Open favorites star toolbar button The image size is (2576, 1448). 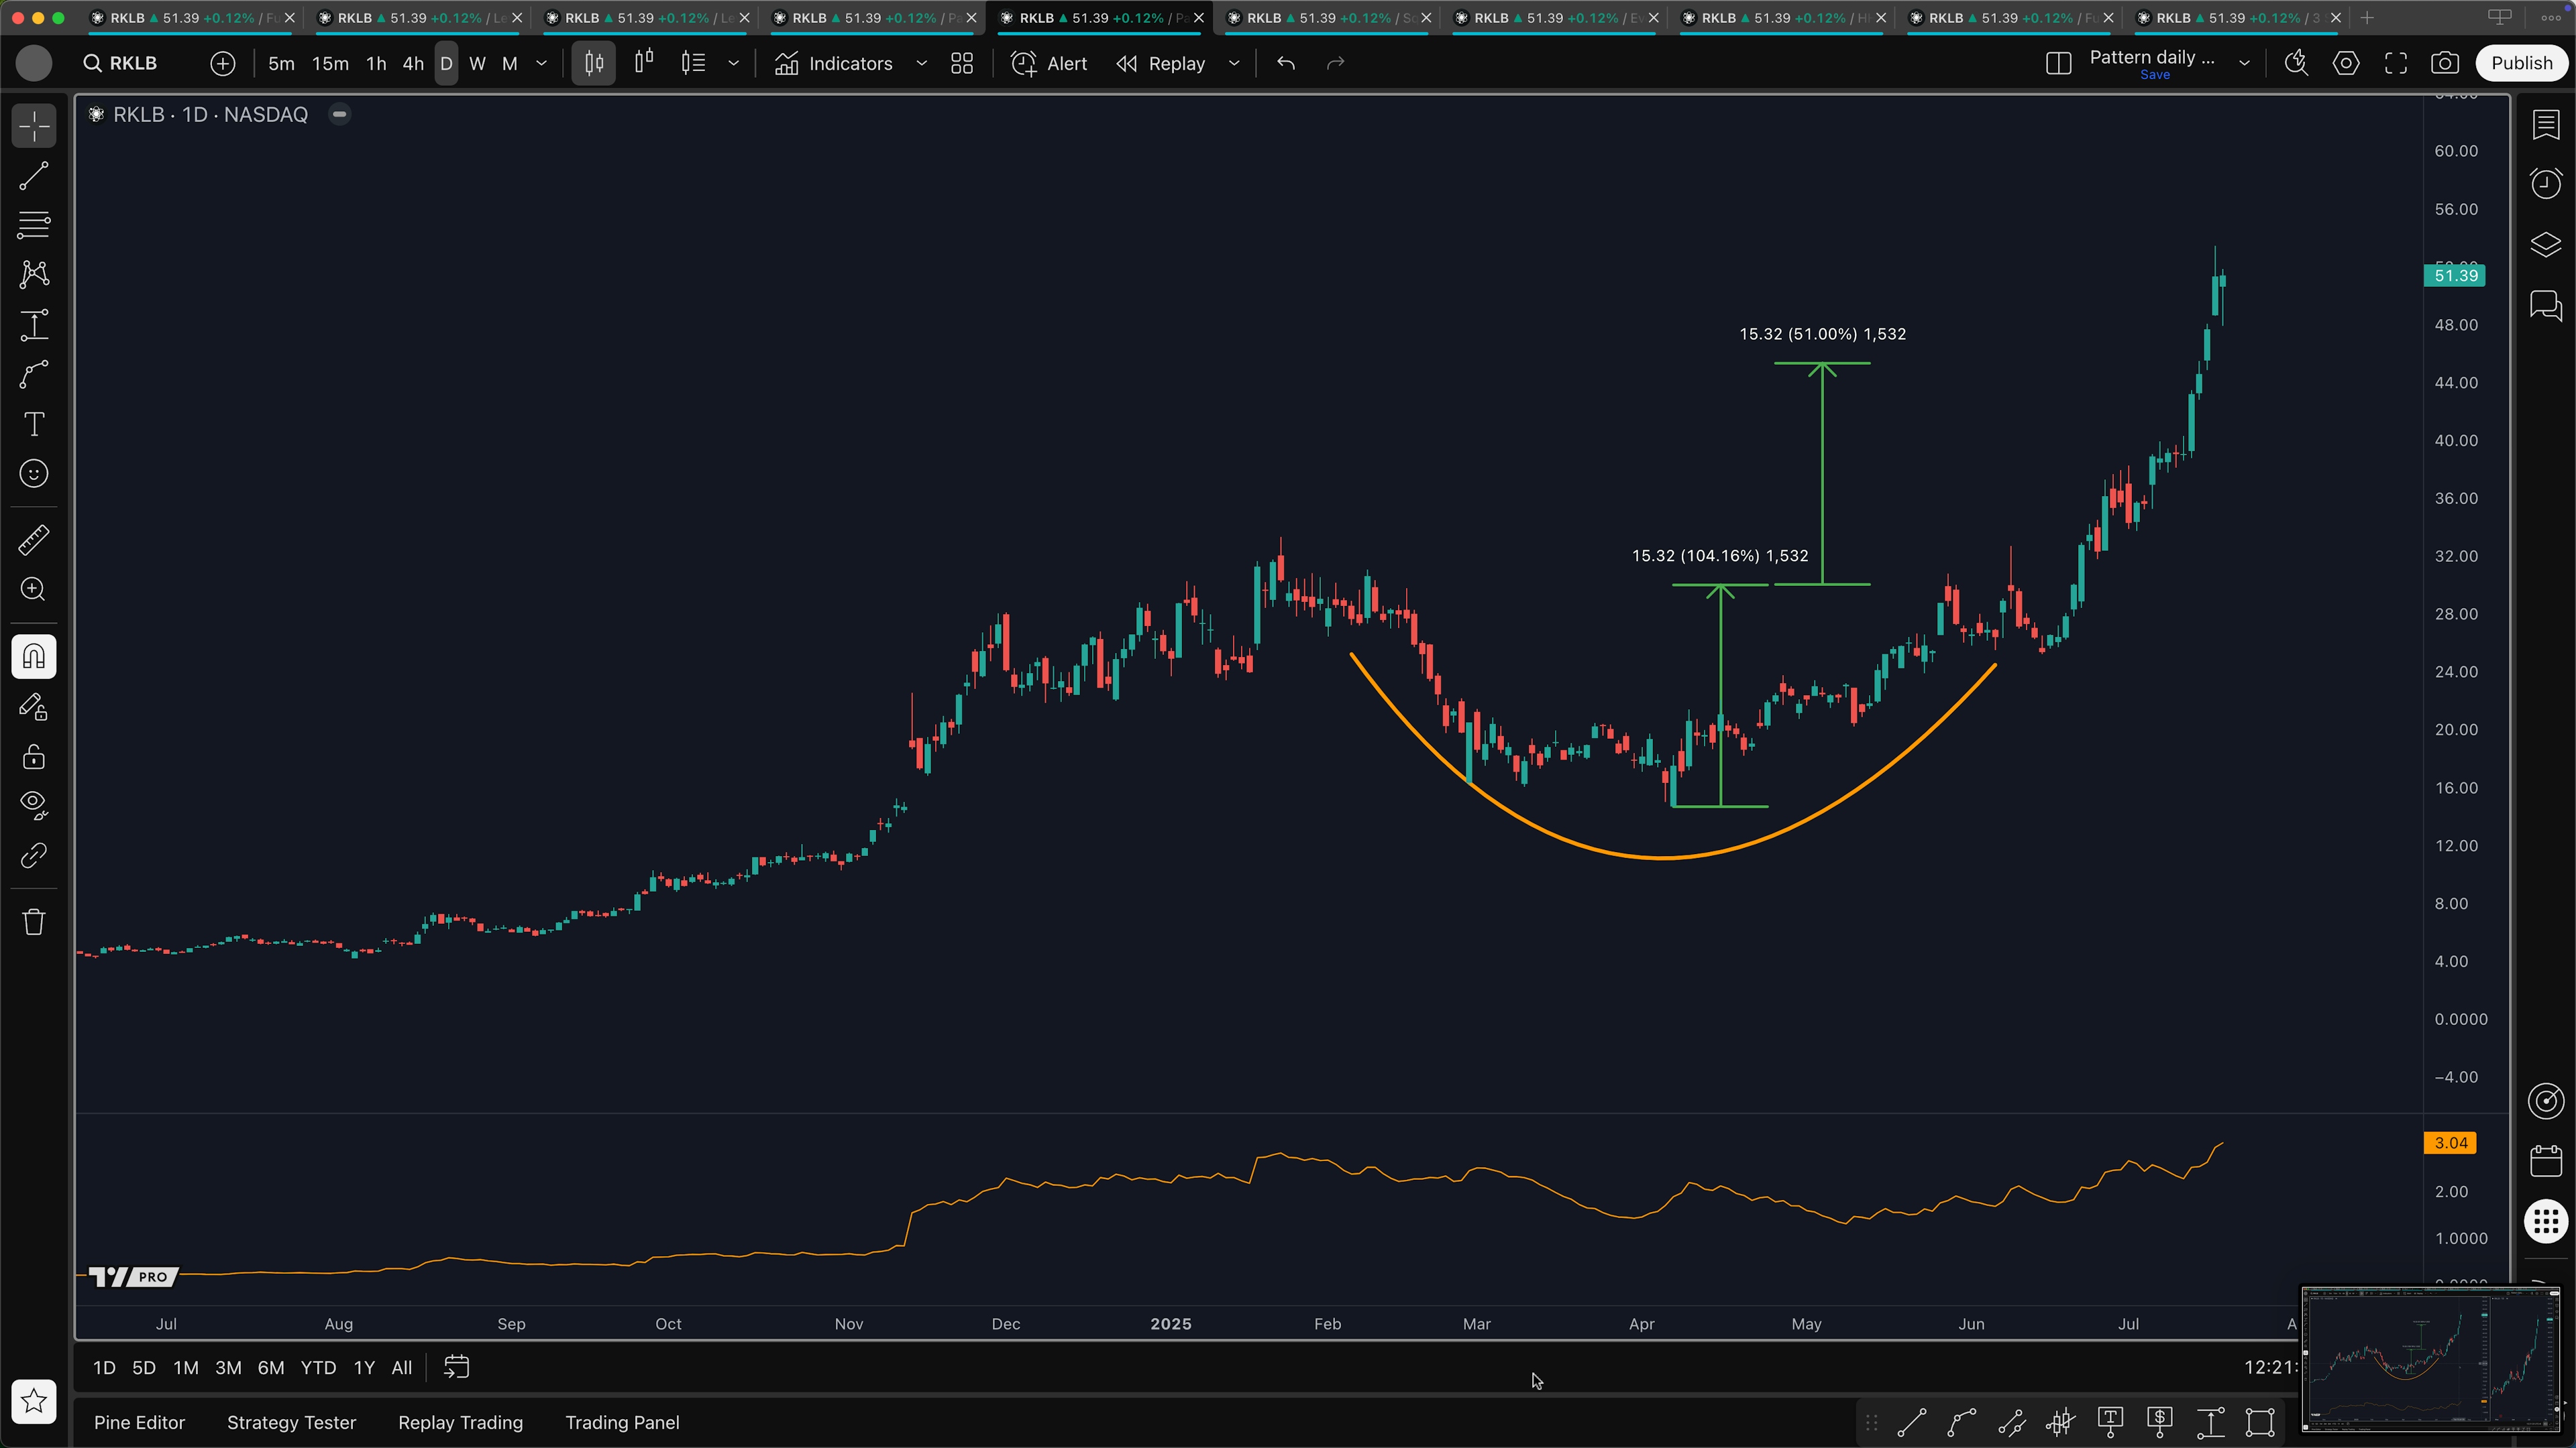pyautogui.click(x=34, y=1401)
